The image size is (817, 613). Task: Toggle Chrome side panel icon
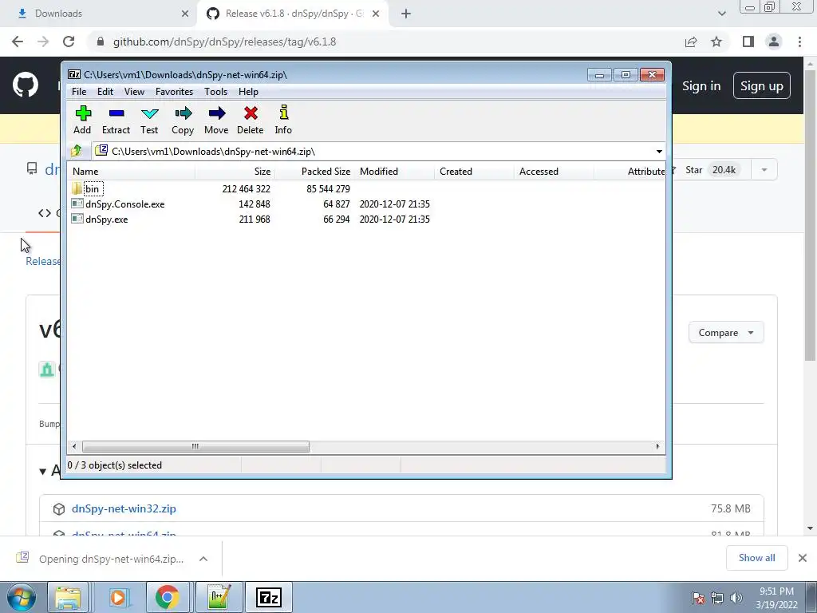point(748,42)
